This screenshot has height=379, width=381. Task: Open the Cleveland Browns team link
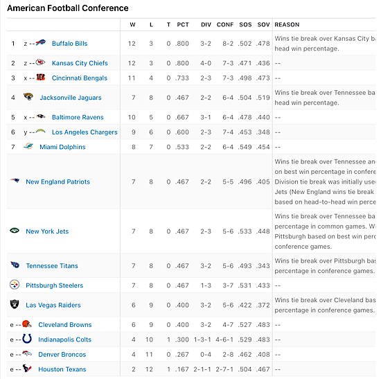click(65, 324)
